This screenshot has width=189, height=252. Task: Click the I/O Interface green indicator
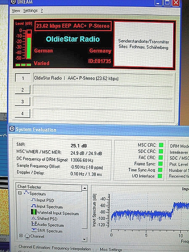(160, 176)
